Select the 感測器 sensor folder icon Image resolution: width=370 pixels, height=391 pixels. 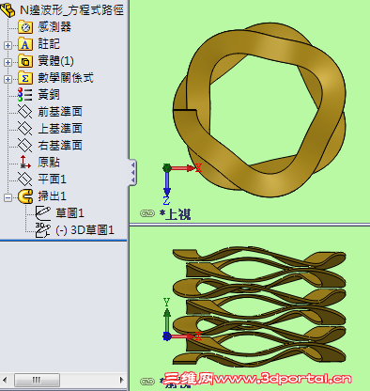click(25, 27)
